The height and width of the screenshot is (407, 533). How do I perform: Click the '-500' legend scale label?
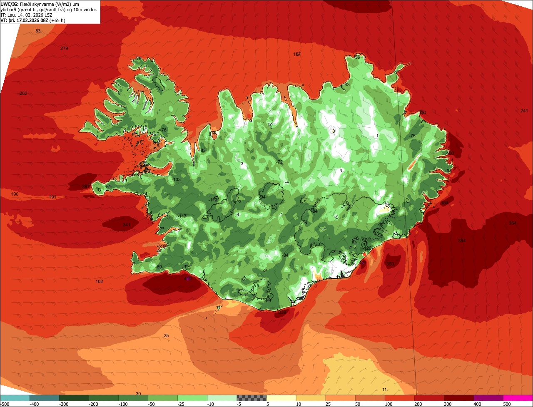pos(5,404)
